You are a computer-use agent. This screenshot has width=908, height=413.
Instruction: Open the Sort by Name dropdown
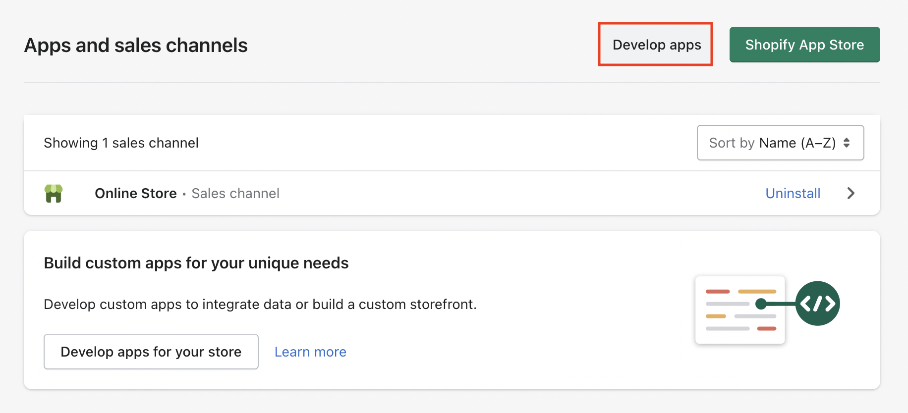point(780,143)
